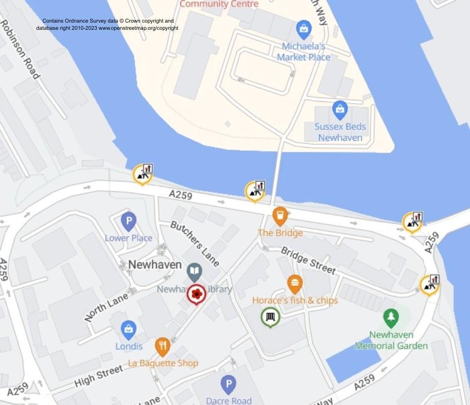The image size is (470, 405).
Task: Select Michaela's Market Place shop pin
Action: (304, 30)
